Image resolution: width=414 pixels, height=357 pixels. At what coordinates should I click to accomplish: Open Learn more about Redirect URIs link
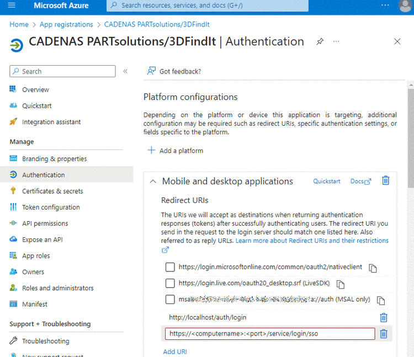click(312, 241)
